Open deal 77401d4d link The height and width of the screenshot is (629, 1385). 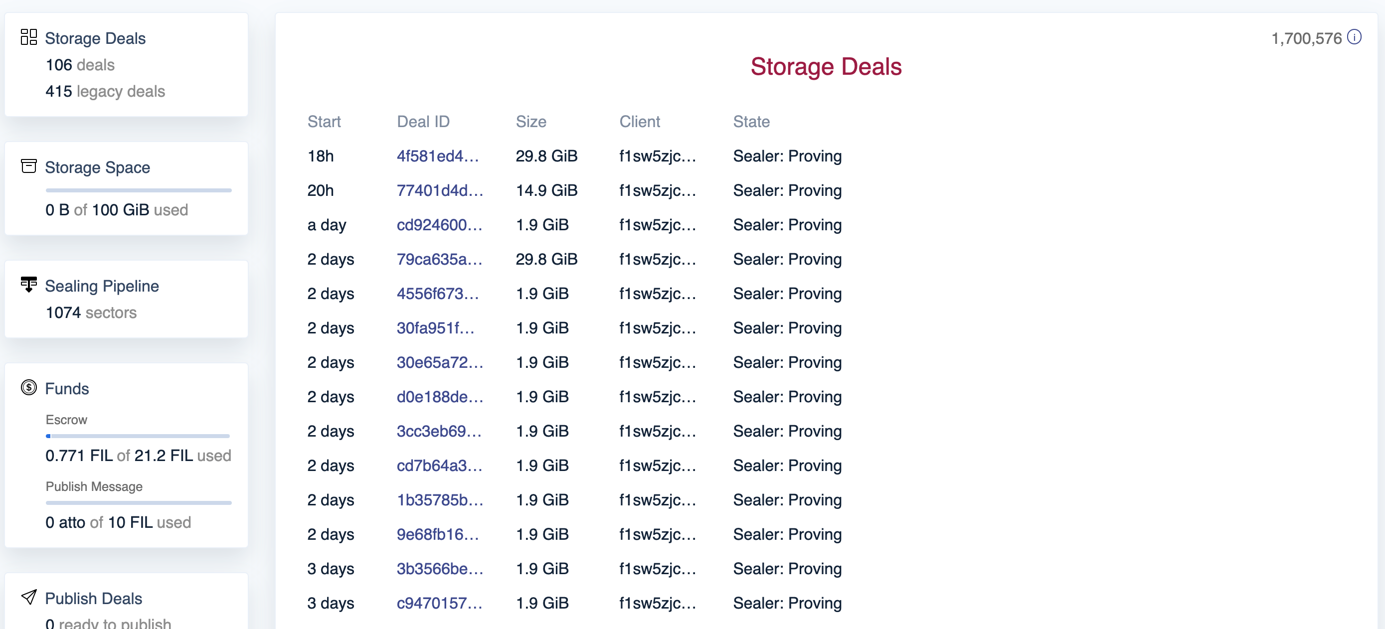click(x=440, y=190)
